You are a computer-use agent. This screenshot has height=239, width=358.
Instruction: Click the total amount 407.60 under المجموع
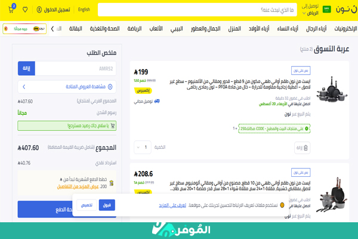click(28, 148)
